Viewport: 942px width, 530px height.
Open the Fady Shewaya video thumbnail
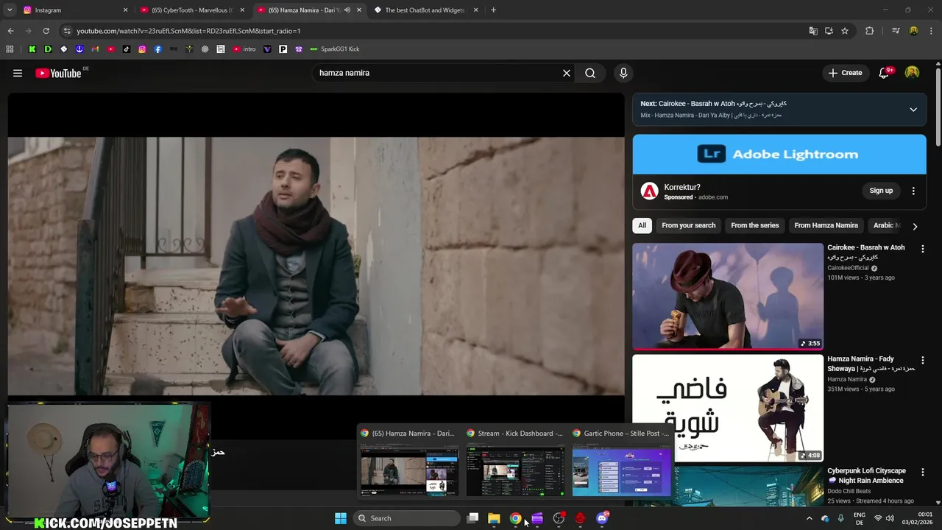pos(728,408)
